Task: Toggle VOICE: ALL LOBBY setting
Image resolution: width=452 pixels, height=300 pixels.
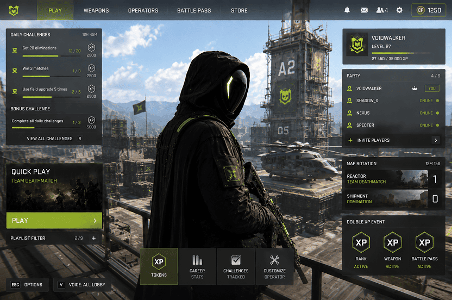Action: [x=82, y=285]
